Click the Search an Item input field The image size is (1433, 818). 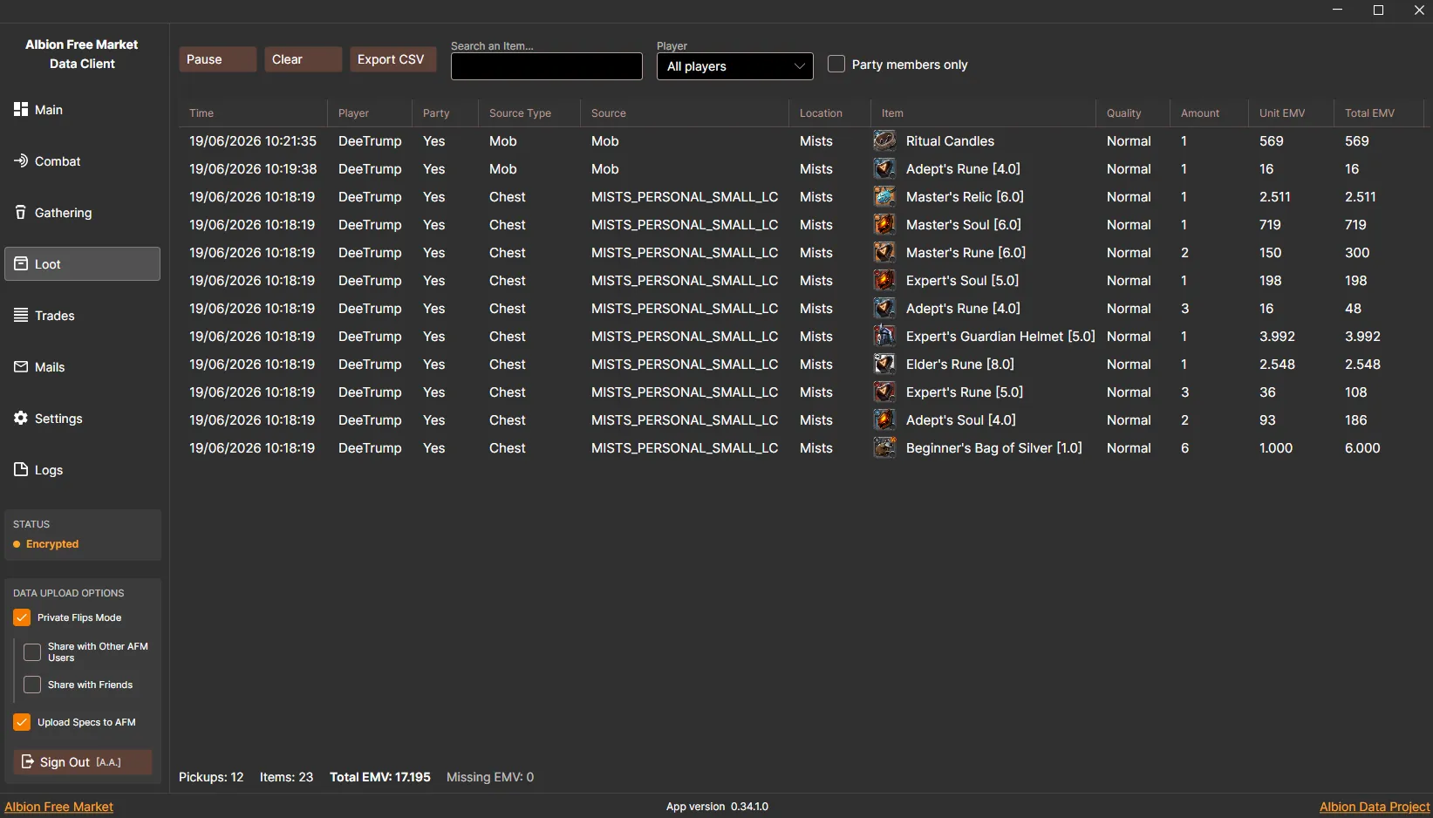(547, 66)
